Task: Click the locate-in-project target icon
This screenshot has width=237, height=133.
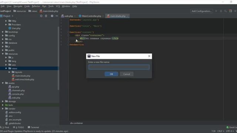Action: point(41,16)
